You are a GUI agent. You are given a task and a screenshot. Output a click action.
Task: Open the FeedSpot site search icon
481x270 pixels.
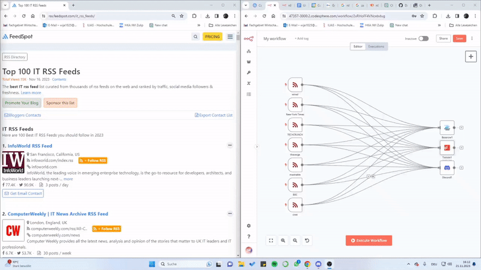[195, 37]
